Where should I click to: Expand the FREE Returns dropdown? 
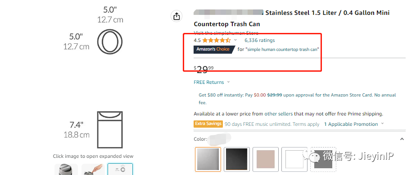212,82
